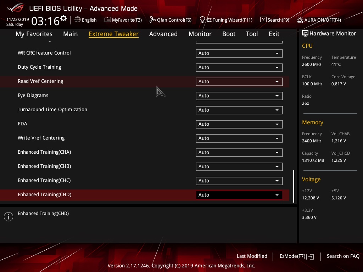This screenshot has height=272, width=363.
Task: Click Search on FAQ link
Action: click(x=343, y=256)
